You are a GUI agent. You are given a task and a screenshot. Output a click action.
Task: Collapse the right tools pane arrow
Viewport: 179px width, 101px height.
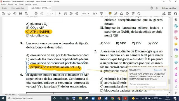pos(172,56)
